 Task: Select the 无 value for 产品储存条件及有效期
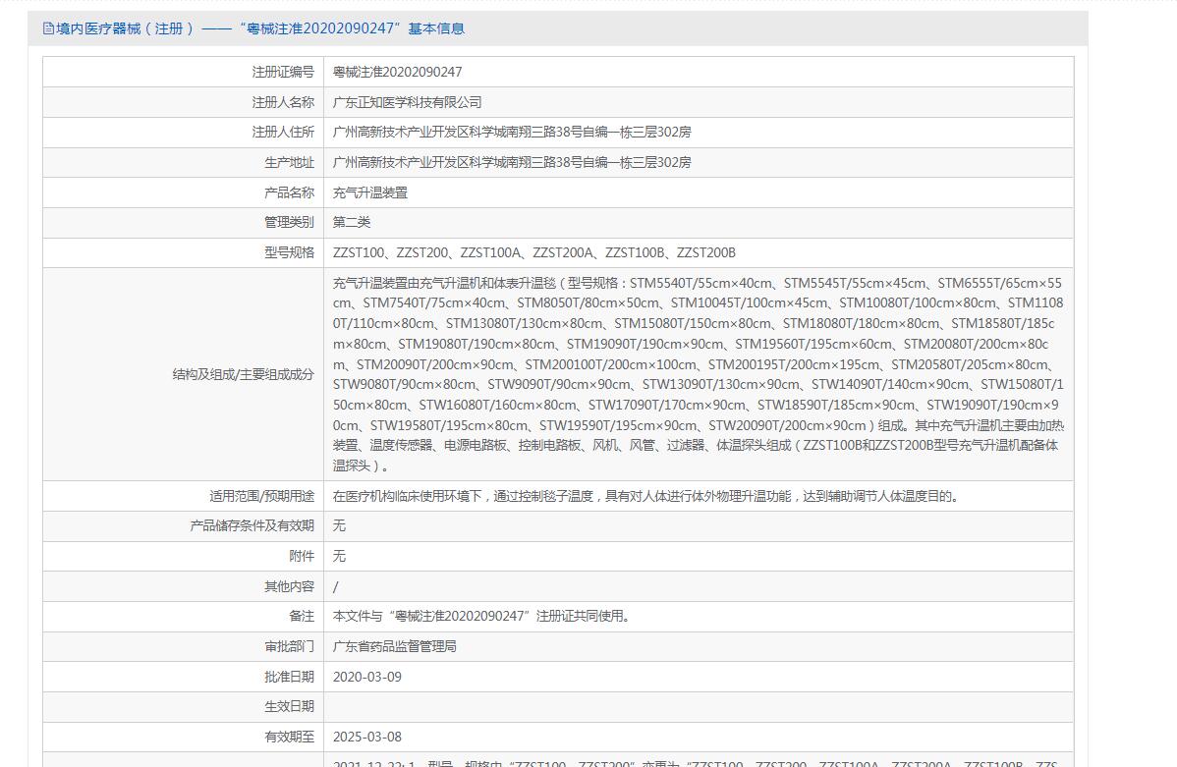339,526
